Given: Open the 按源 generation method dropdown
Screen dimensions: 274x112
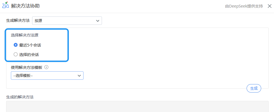Looking at the screenshot, I should coord(67,21).
